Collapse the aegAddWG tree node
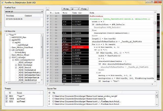The width and height of the screenshot is (163, 111). [10, 40]
